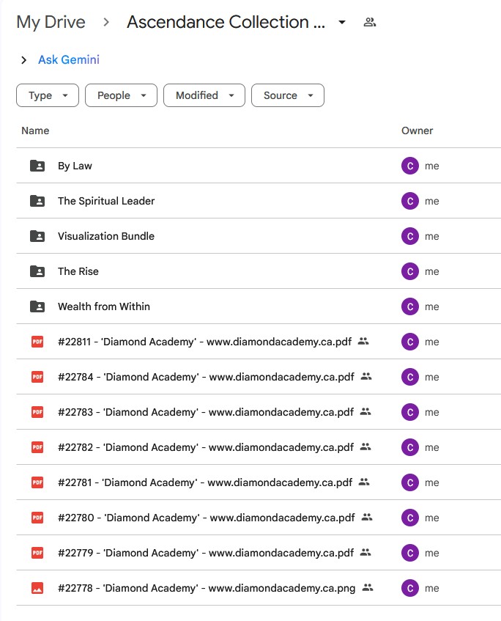Select The Spiritual Leader folder name
The width and height of the screenshot is (501, 621).
pos(106,201)
